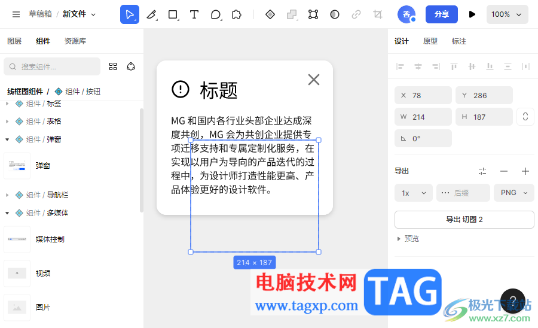The image size is (538, 328).
Task: Click the edit object vertices icon
Action: tap(313, 14)
